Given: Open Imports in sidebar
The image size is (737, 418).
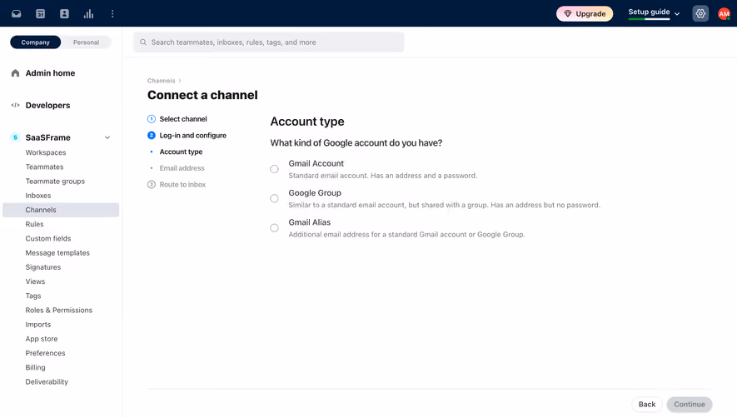Looking at the screenshot, I should [x=38, y=325].
